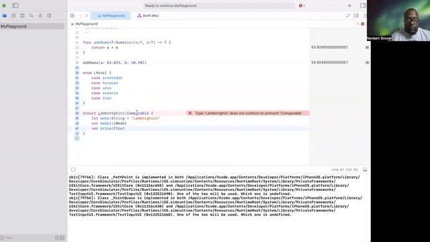Click the 'enum LModel {' line
The height and width of the screenshot is (242, 430).
[97, 73]
